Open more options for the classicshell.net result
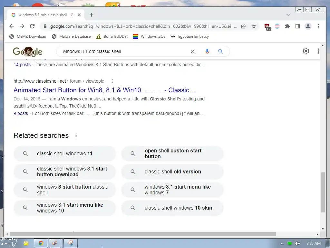The image size is (330, 248). pos(112,81)
